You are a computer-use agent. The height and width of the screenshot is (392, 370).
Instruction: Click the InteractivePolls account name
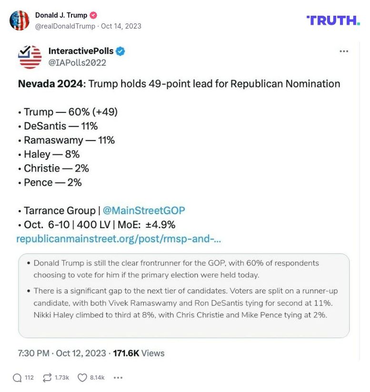(x=80, y=51)
